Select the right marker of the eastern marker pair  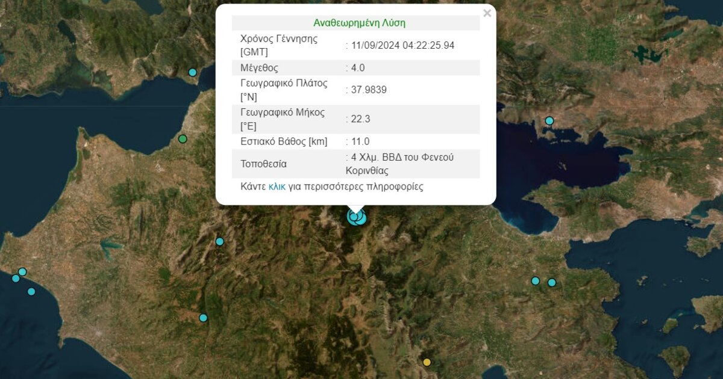[552, 283]
